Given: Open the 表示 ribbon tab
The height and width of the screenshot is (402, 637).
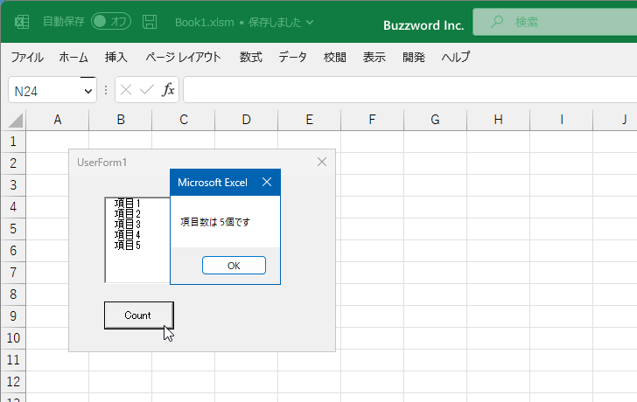Looking at the screenshot, I should click(x=374, y=57).
